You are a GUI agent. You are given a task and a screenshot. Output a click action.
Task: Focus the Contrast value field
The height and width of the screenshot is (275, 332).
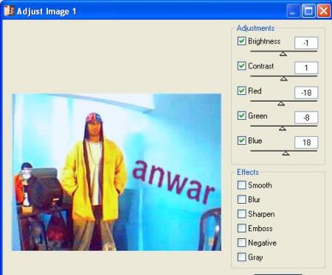pyautogui.click(x=306, y=68)
